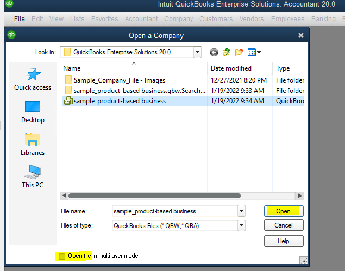The height and width of the screenshot is (271, 345).
Task: Click the horizontal scrollbar thumb
Action: tap(154, 196)
